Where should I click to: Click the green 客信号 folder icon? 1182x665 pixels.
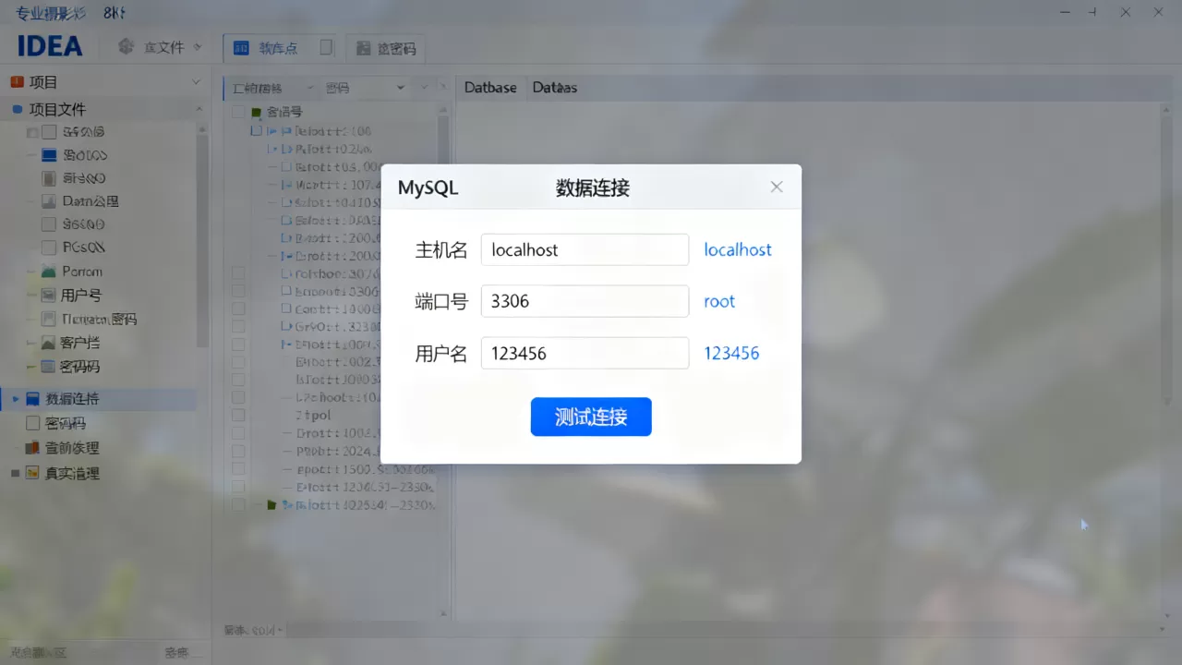click(257, 112)
